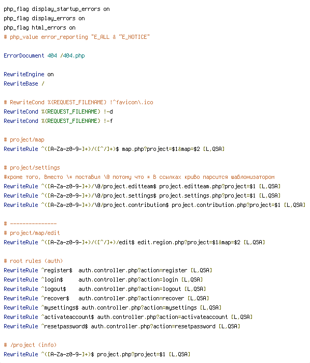Select the ErrorDocument directive keyword
This screenshot has width=310, height=363.
tap(24, 56)
